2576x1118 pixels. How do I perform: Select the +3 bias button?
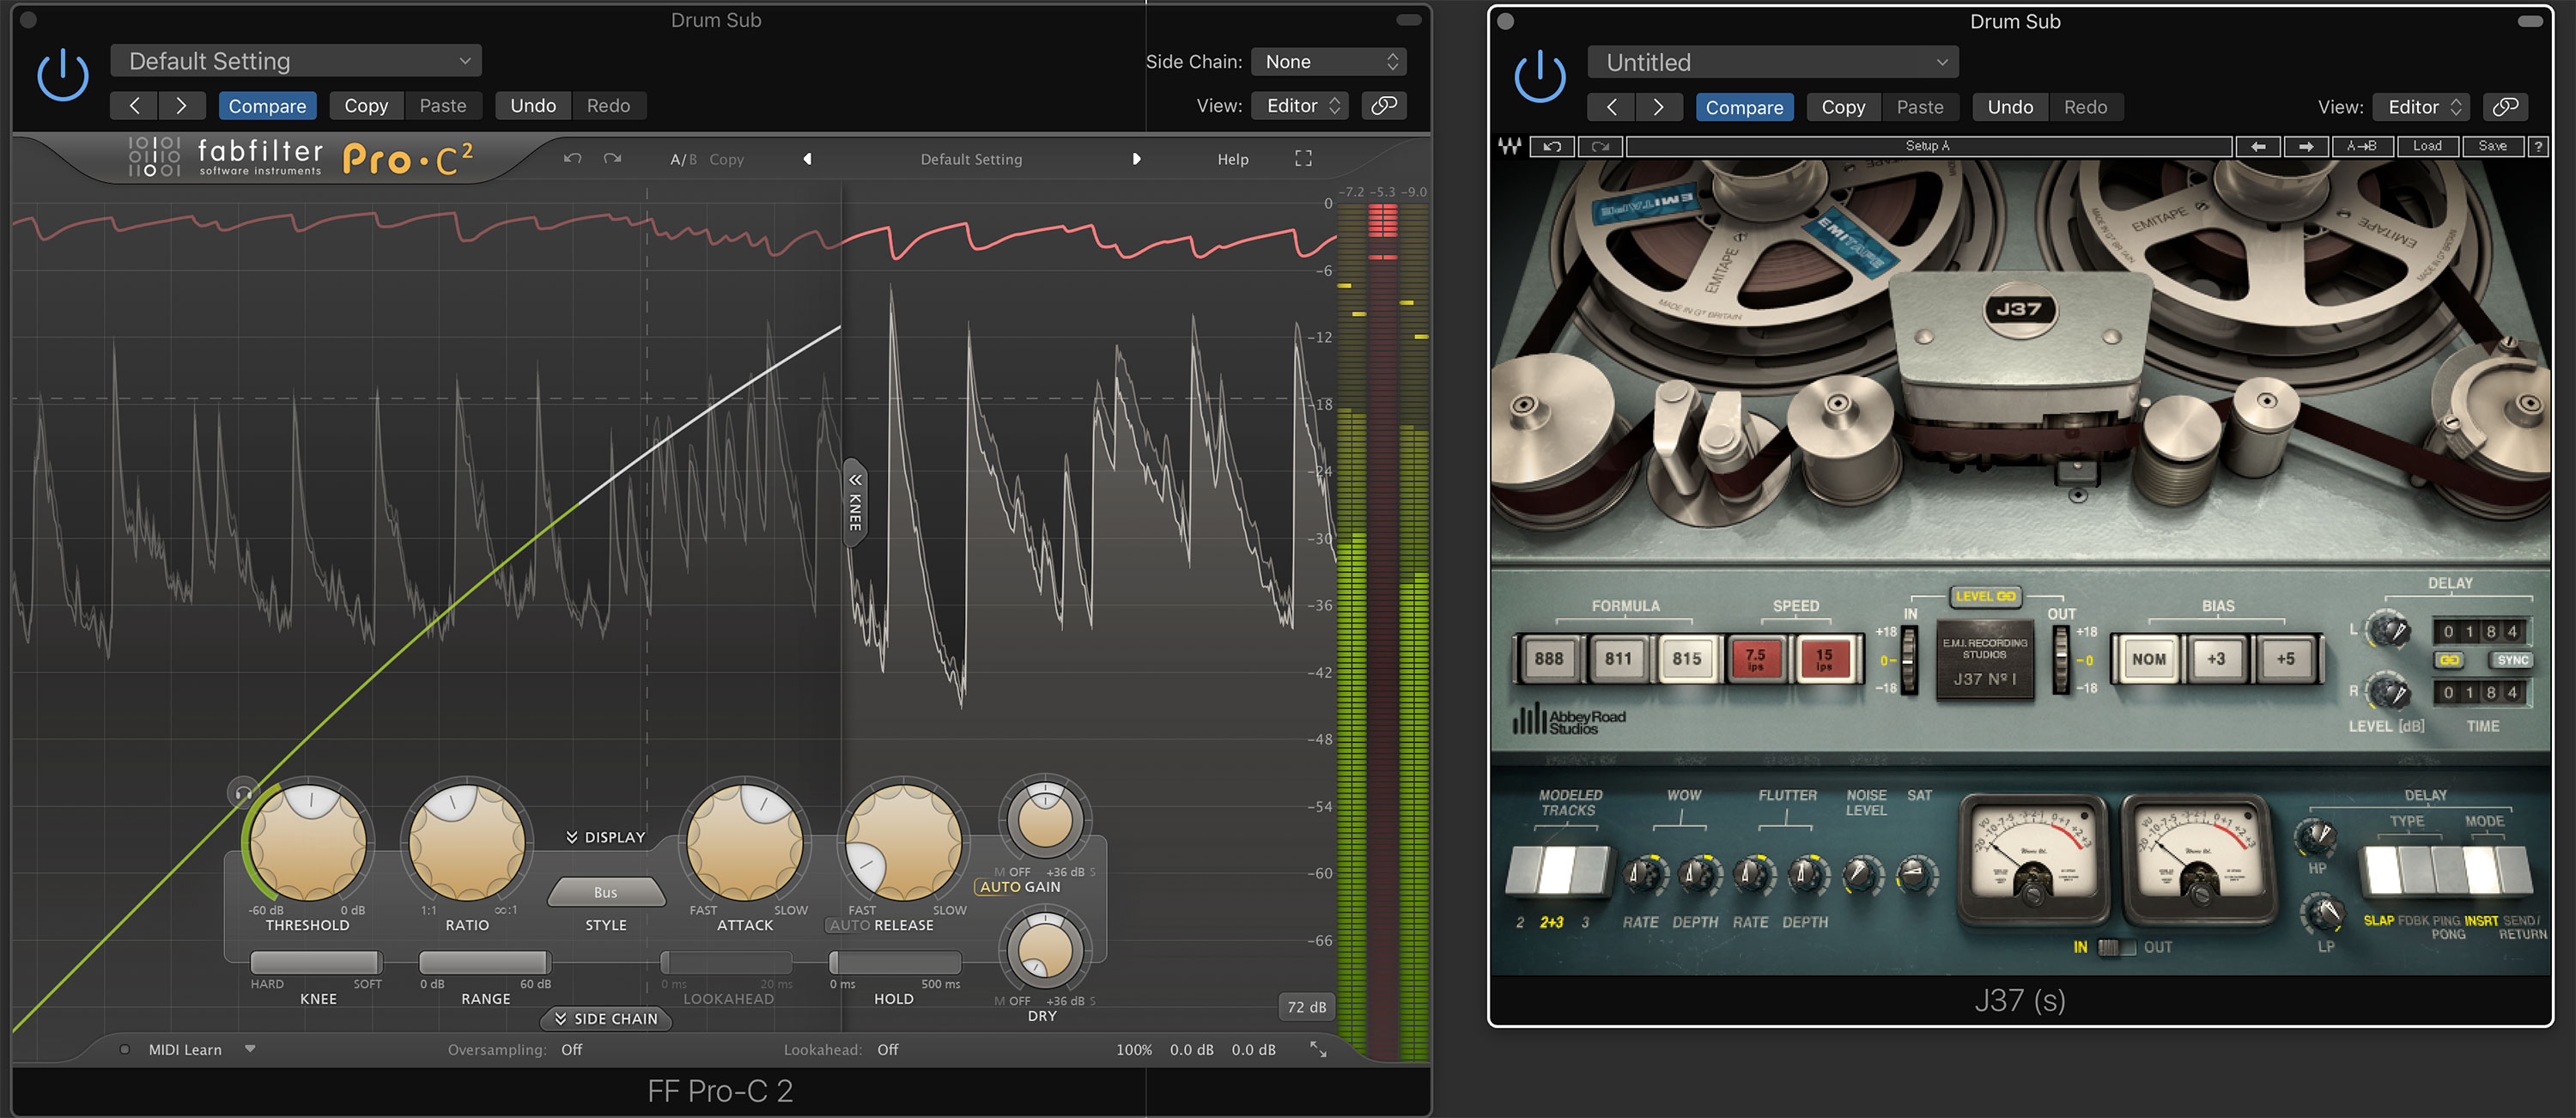click(2217, 658)
